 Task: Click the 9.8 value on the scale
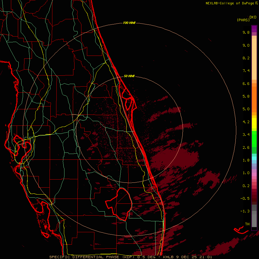pyautogui.click(x=246, y=32)
